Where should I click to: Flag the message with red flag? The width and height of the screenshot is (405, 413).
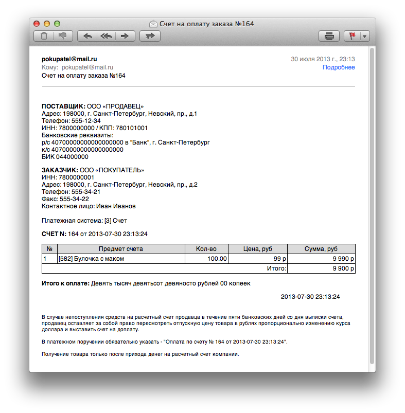tap(353, 36)
